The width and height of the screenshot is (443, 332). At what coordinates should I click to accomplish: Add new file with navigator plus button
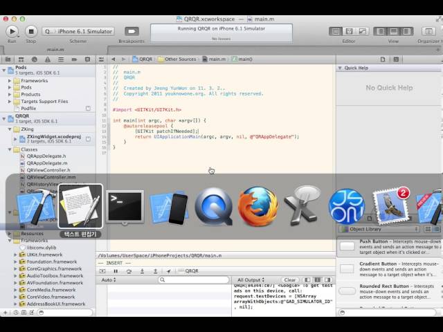(x=5, y=313)
